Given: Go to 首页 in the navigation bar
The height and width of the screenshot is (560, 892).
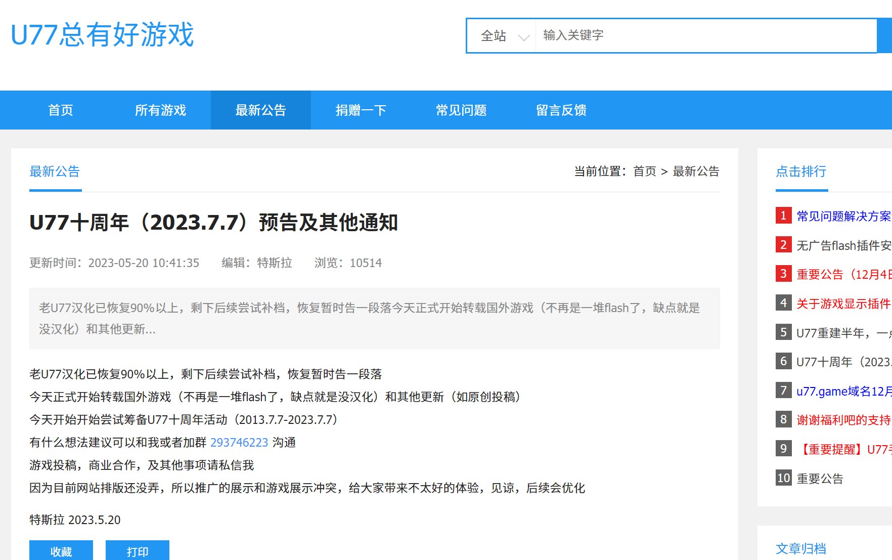Looking at the screenshot, I should click(x=61, y=110).
